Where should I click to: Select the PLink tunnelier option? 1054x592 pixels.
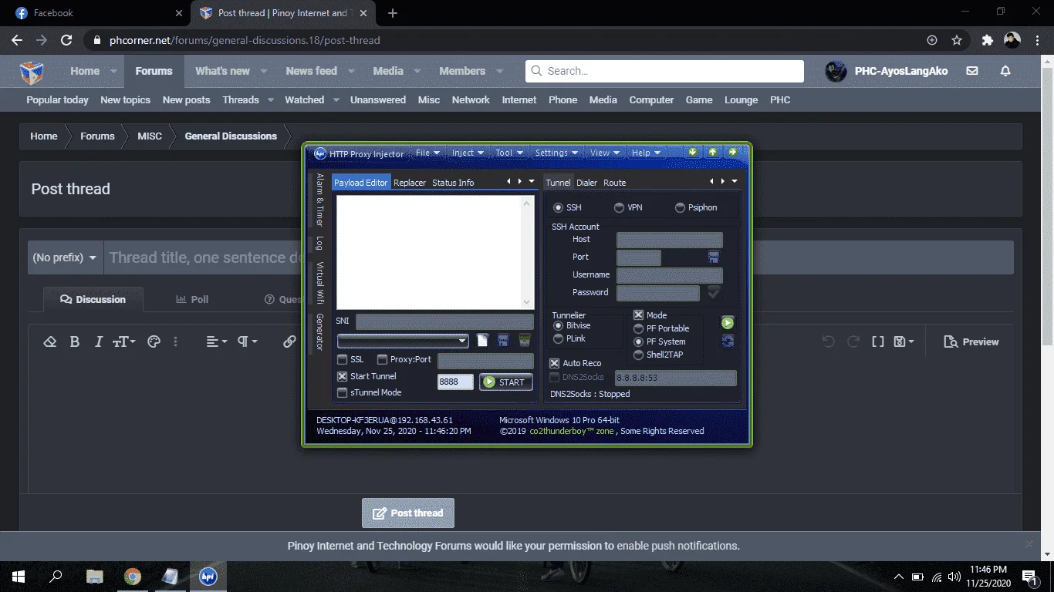pos(559,338)
